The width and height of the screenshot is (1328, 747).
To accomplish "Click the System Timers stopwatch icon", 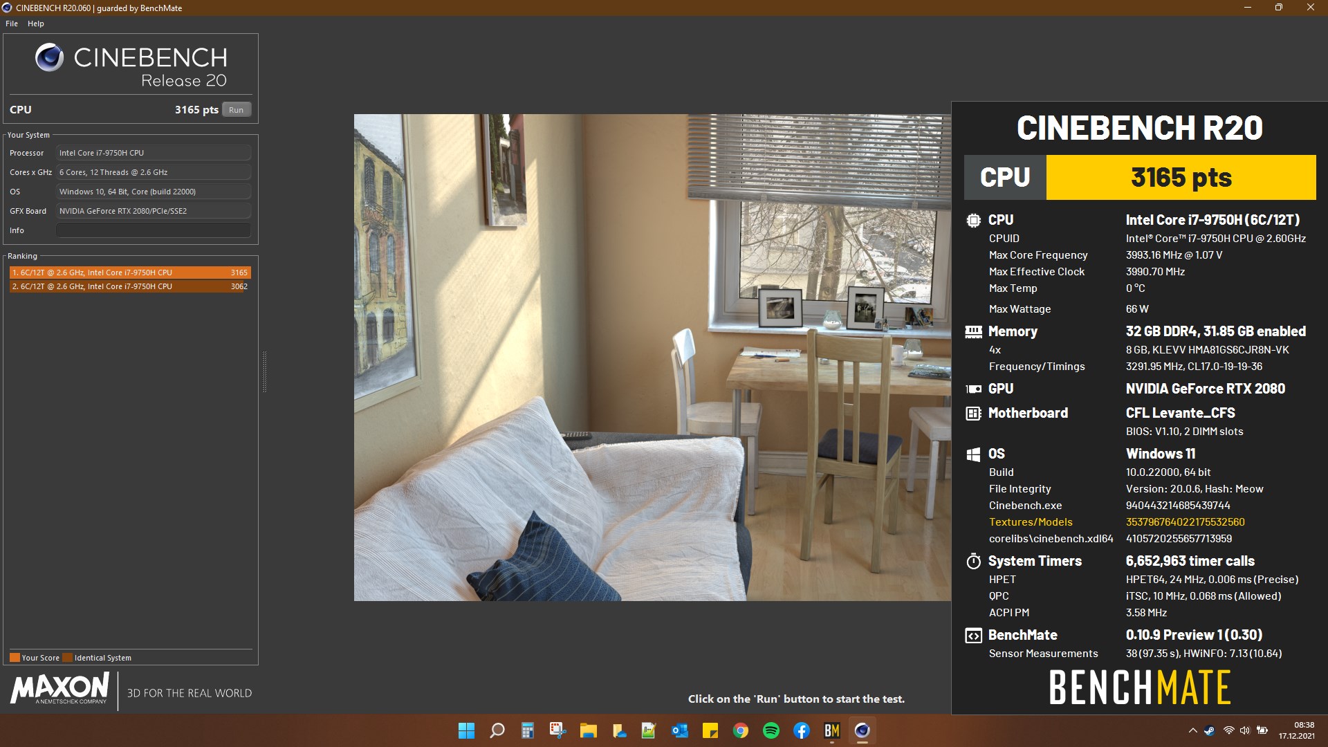I will (973, 561).
